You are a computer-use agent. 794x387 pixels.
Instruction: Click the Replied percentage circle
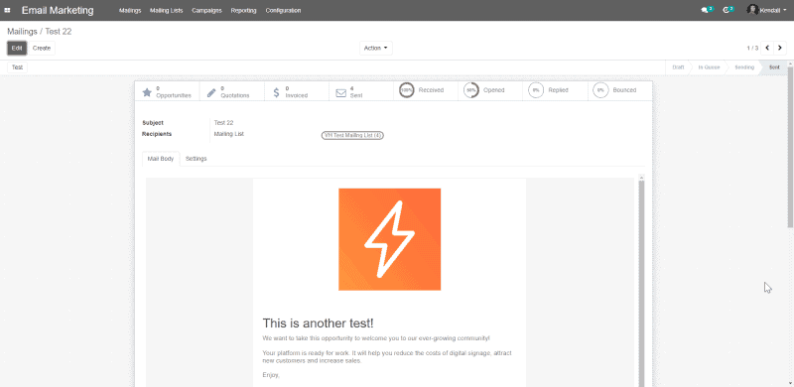tap(536, 90)
